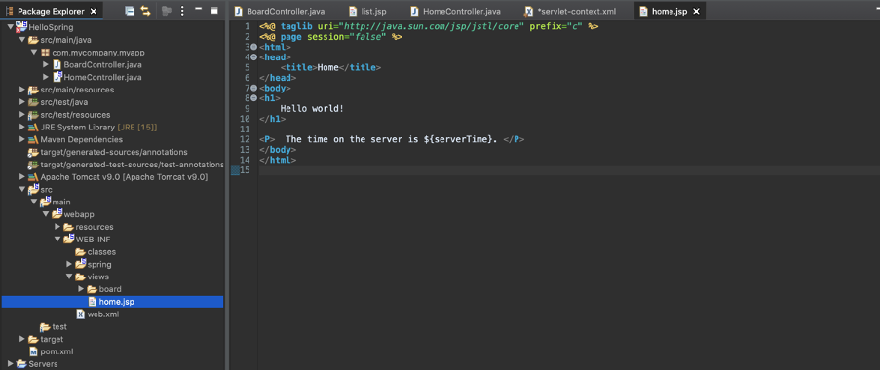Click the servlet-context.xml tab file icon

click(528, 12)
